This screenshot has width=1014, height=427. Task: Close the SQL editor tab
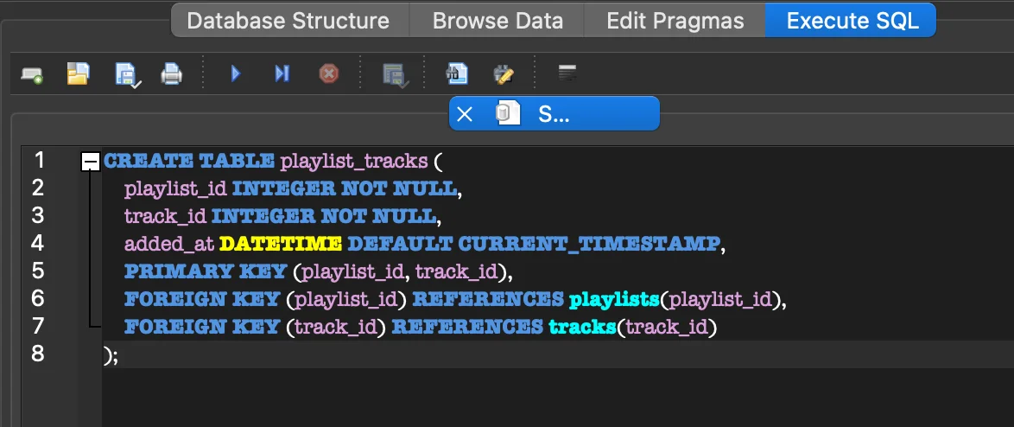point(465,114)
